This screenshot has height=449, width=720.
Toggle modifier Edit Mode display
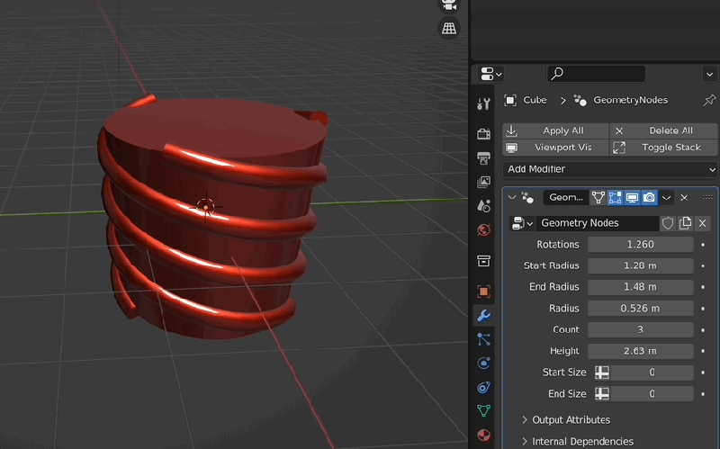point(615,197)
